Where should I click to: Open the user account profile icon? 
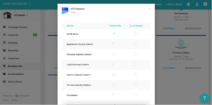point(197,4)
